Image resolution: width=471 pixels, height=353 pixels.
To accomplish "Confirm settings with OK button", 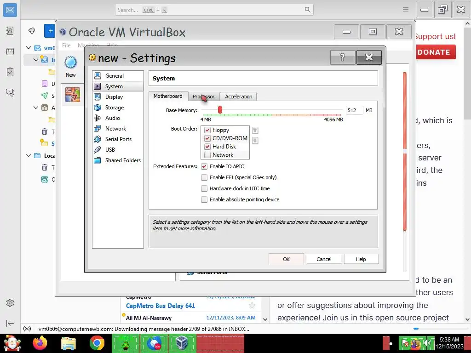I will coord(286,259).
